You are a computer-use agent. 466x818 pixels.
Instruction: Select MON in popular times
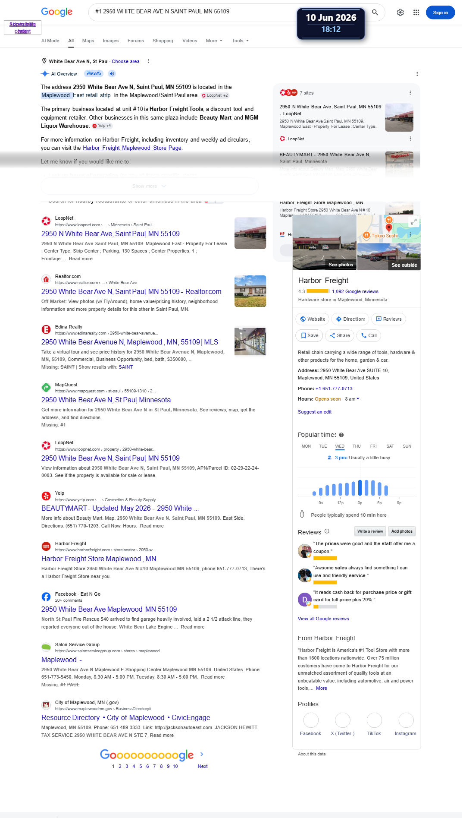(x=306, y=446)
